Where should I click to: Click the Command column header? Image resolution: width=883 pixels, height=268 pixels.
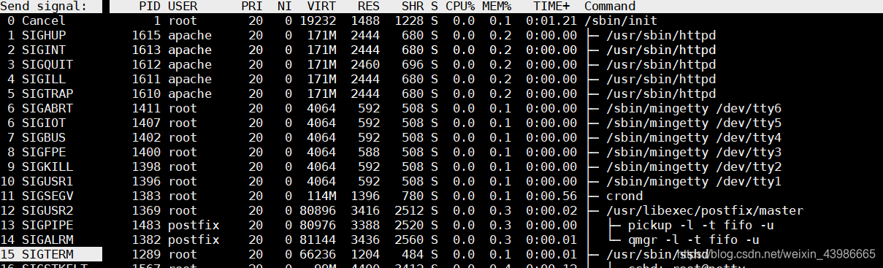point(610,7)
